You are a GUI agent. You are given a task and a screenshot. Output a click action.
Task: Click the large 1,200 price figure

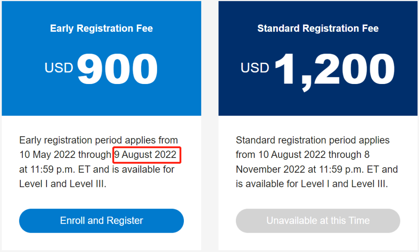coord(334,71)
